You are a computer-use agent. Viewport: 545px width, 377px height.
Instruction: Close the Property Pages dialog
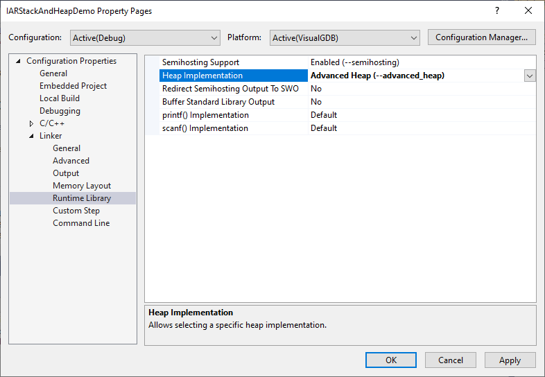[528, 11]
